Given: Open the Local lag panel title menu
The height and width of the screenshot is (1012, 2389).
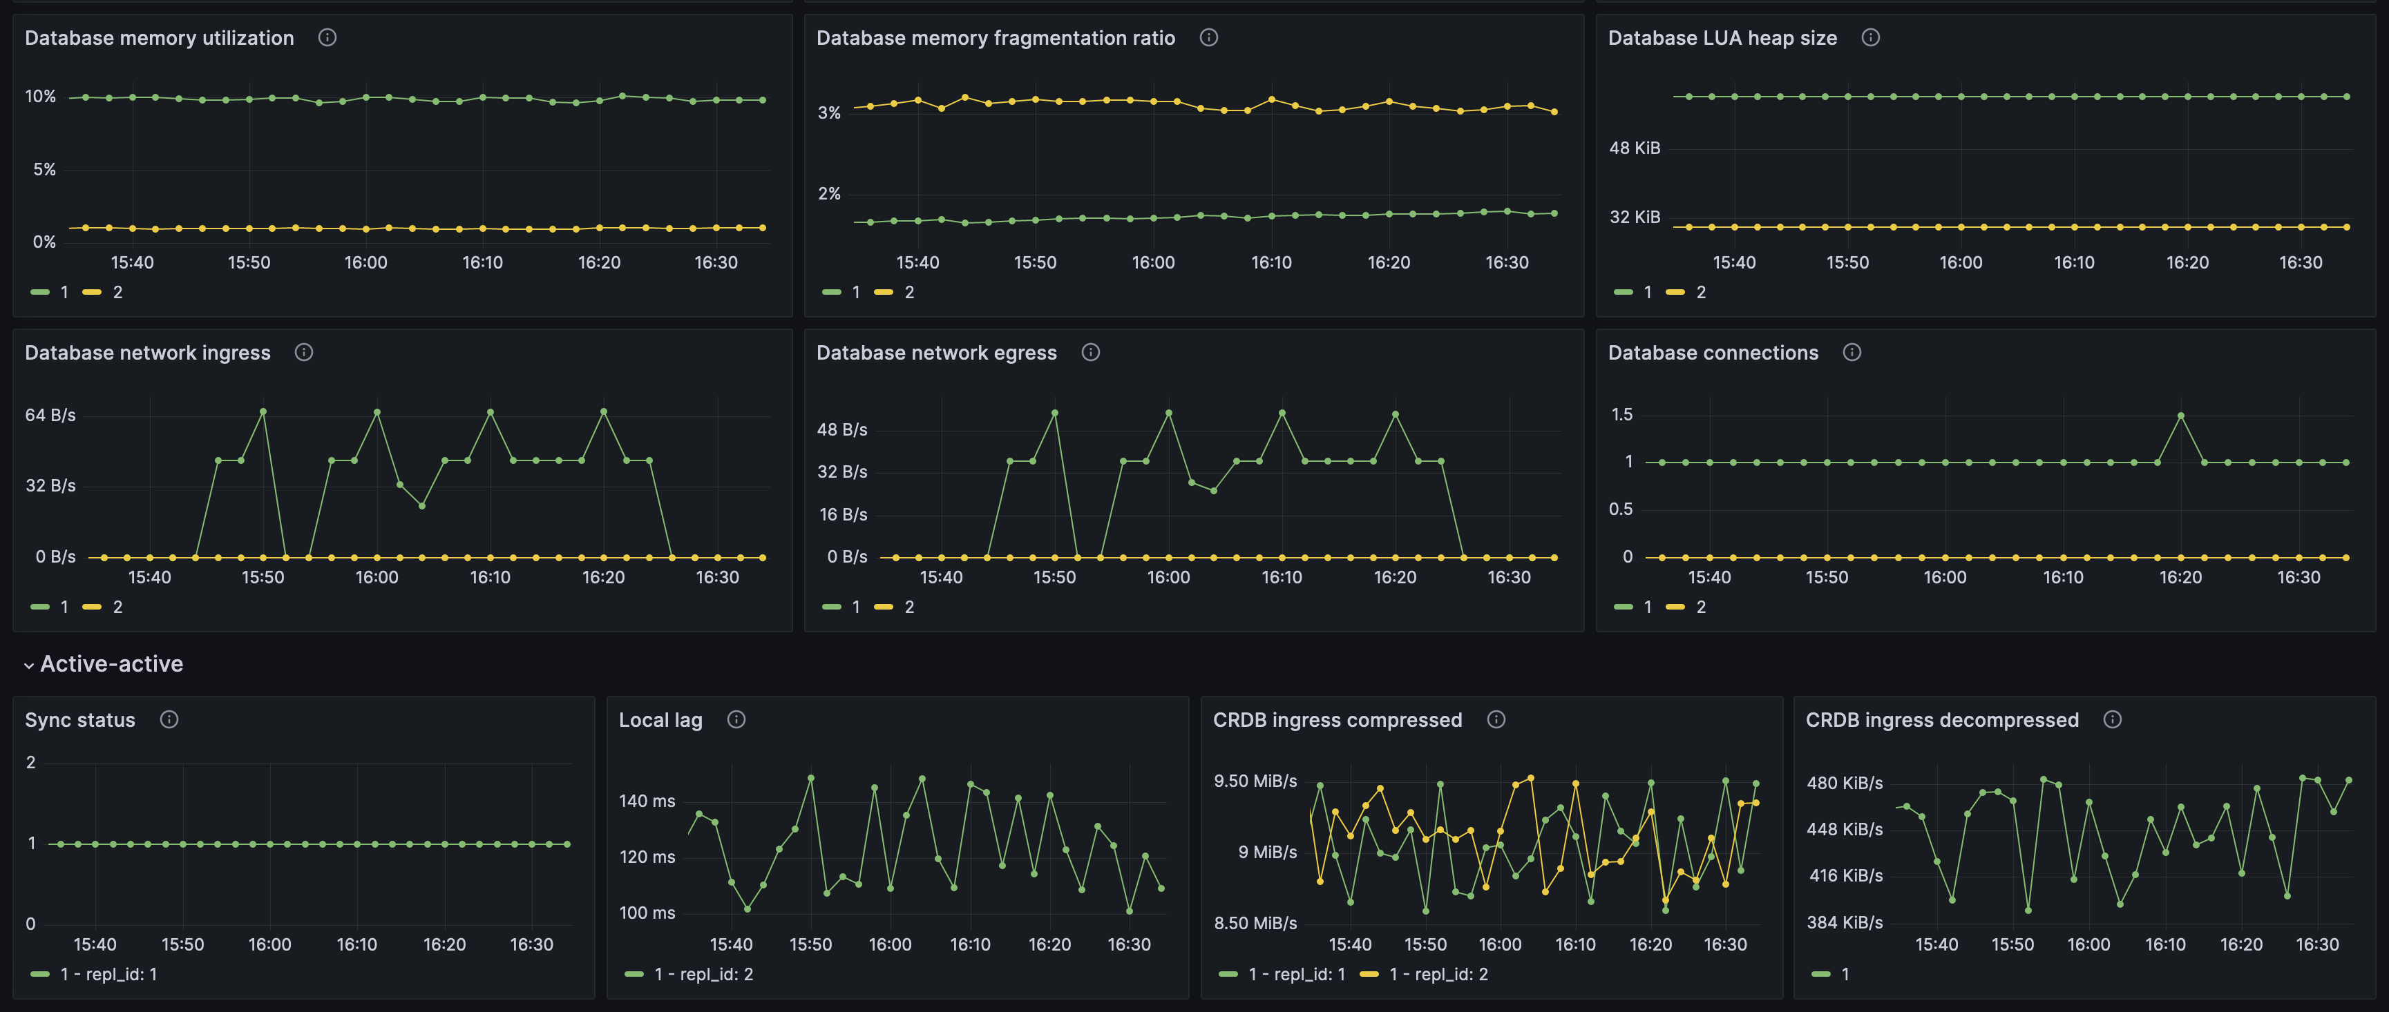Looking at the screenshot, I should [x=660, y=720].
